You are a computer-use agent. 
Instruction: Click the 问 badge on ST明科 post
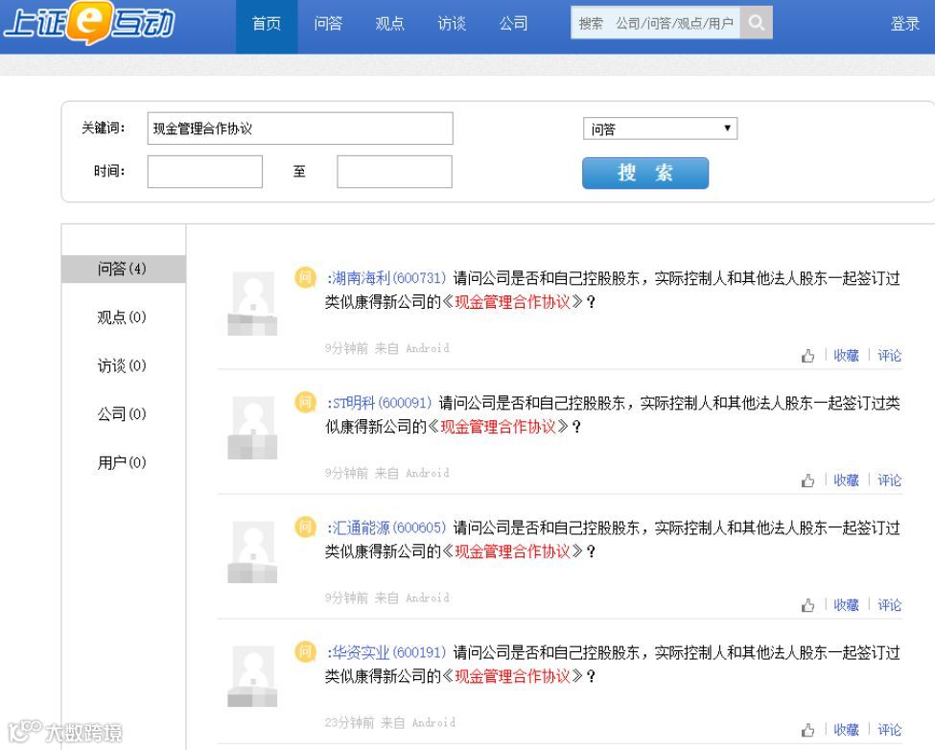pyautogui.click(x=305, y=402)
